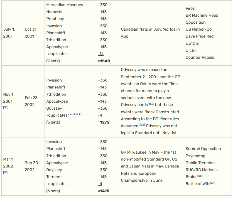This screenshot has width=233, height=197.
Task: Click the Mercadian Masques set name
Action: click(65, 5)
